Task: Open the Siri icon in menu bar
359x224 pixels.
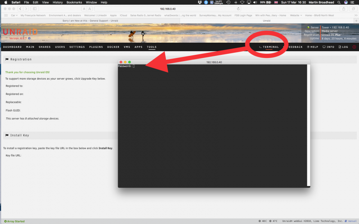Action: [346, 2]
